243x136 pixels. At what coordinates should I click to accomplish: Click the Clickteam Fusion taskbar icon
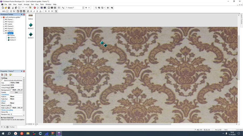59,134
